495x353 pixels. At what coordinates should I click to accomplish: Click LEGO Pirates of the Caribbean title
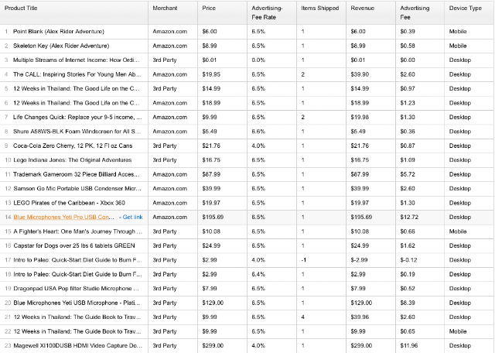click(x=69, y=203)
